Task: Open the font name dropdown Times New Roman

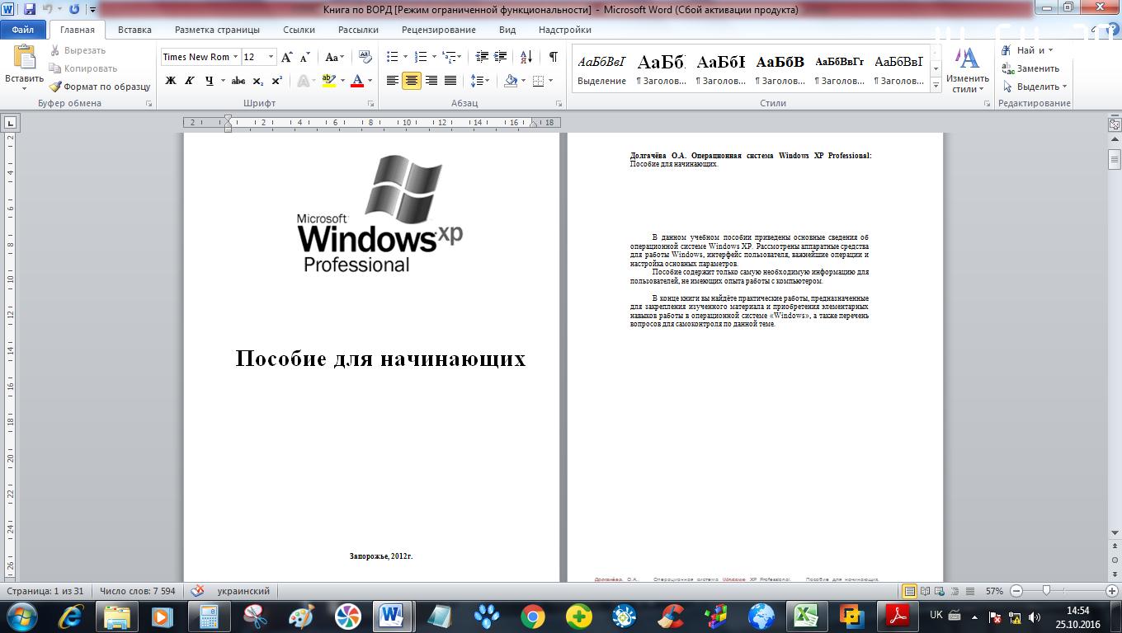Action: tap(235, 57)
